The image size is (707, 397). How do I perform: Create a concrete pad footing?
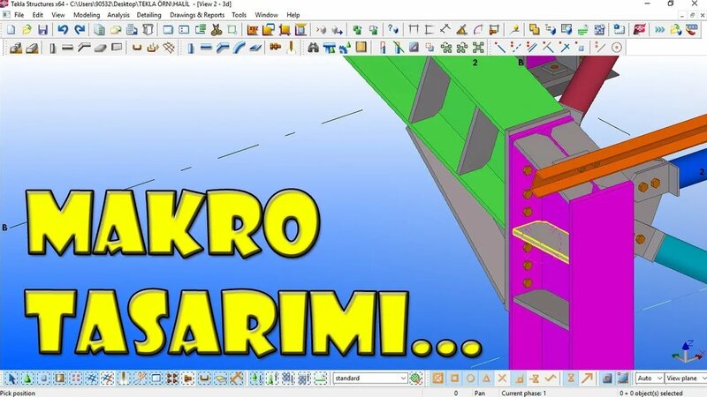(x=16, y=48)
